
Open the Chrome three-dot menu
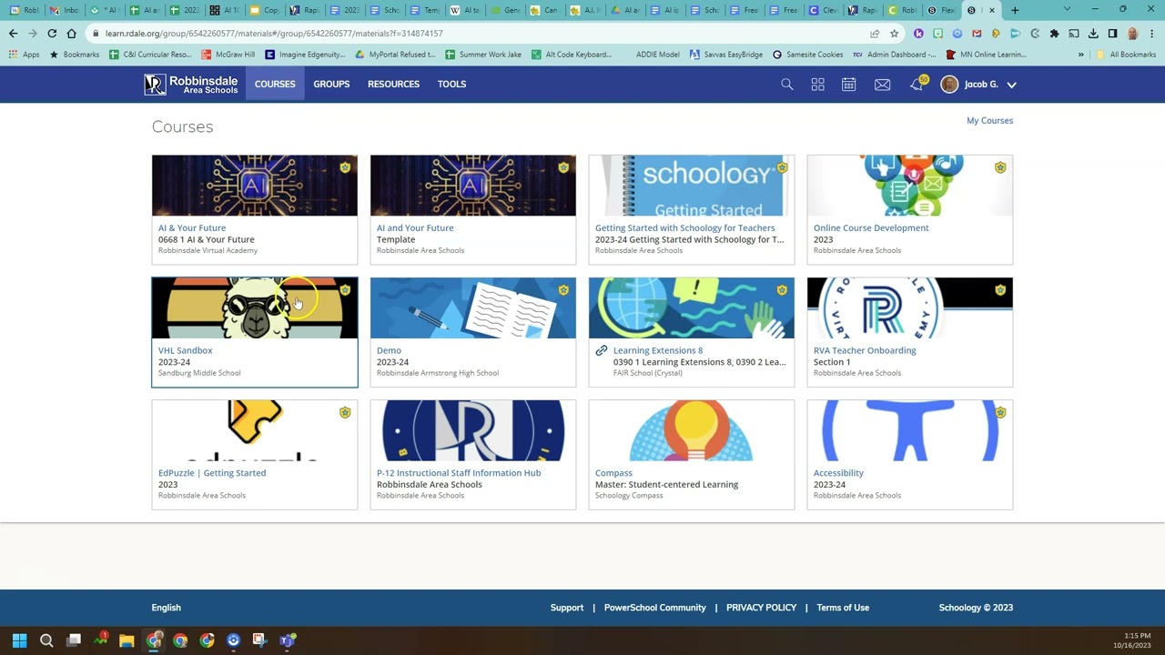coord(1151,34)
